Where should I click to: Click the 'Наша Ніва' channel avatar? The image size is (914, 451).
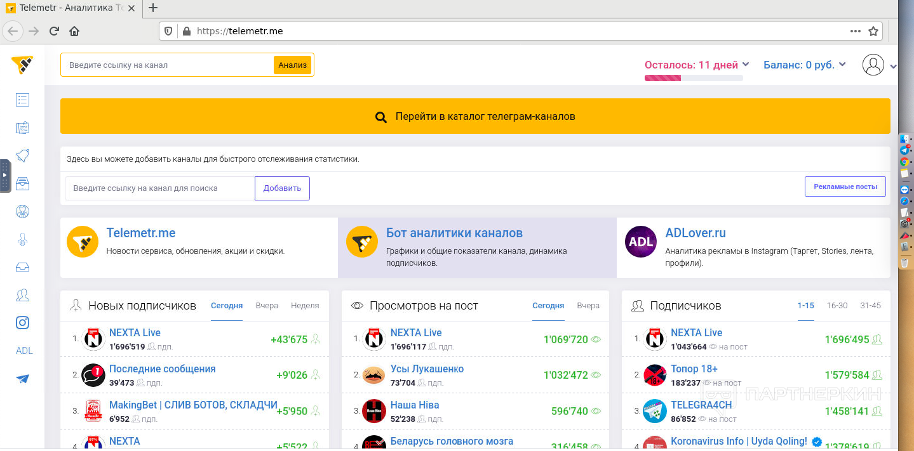point(373,411)
